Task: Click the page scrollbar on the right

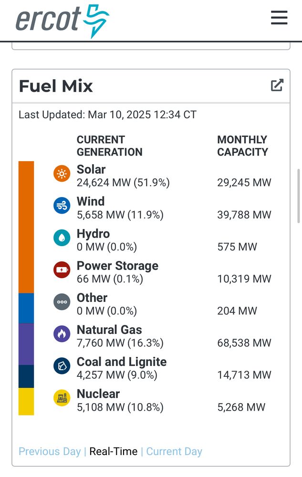Action: pos(299,200)
